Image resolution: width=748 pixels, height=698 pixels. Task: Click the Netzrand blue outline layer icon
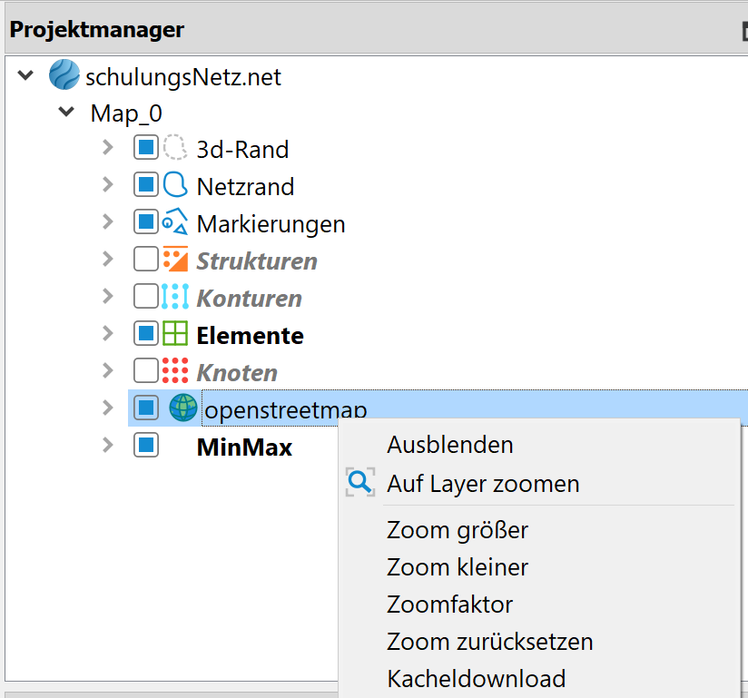(174, 185)
